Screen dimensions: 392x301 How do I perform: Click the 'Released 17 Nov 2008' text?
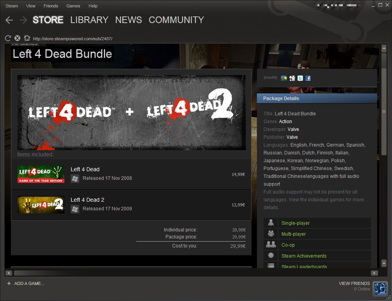coord(107,178)
